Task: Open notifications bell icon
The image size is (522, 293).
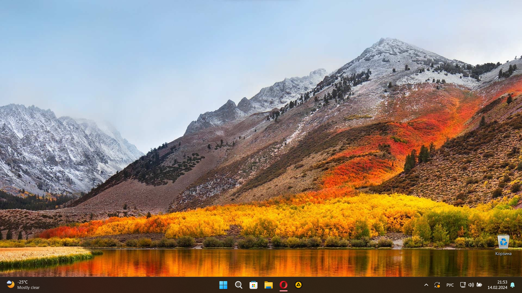Action: (512, 285)
